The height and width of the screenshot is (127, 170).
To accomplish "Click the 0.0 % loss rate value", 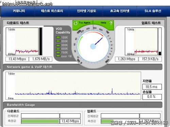I will [x=152, y=97].
